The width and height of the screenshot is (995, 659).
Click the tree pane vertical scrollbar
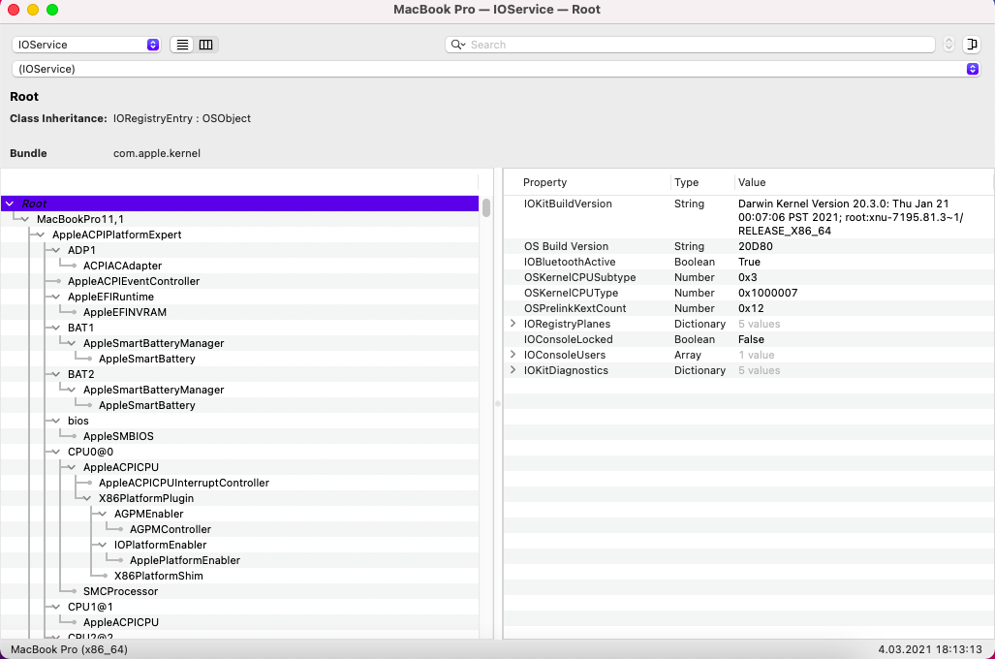click(486, 208)
